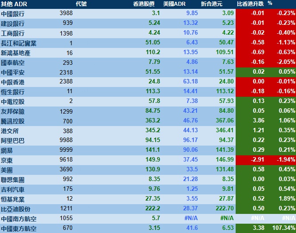Select the 友邦保險 stock name
The width and height of the screenshot is (296, 233).
(x=13, y=111)
